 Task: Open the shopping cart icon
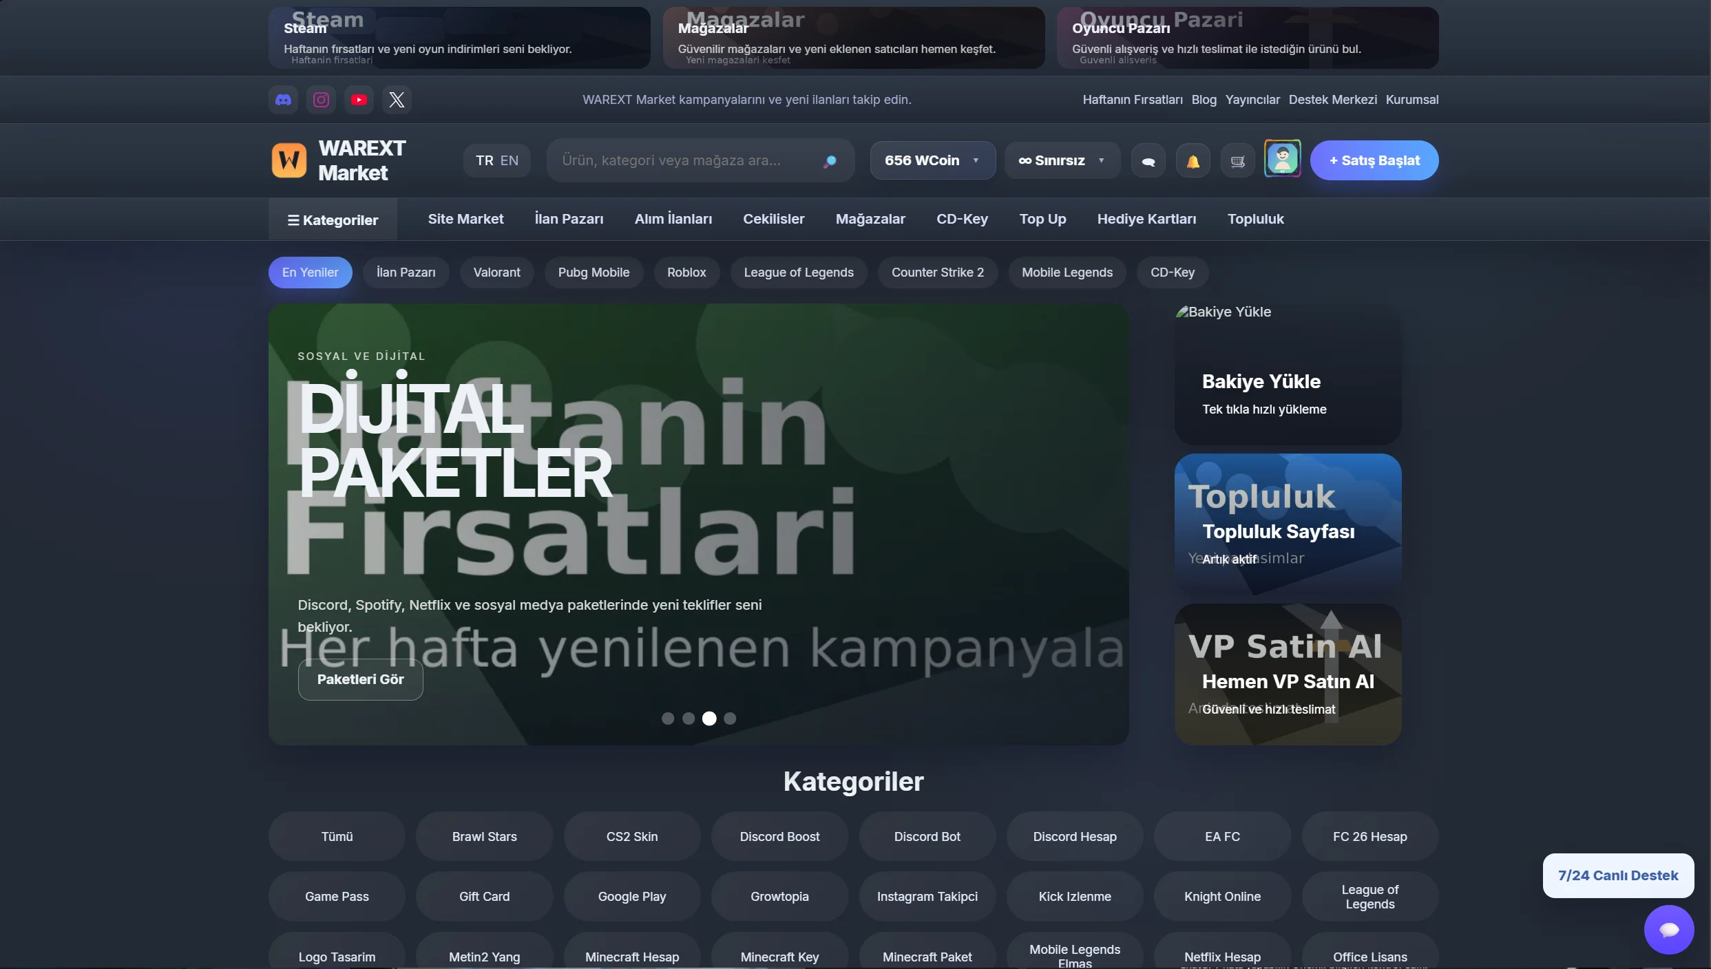click(1238, 162)
